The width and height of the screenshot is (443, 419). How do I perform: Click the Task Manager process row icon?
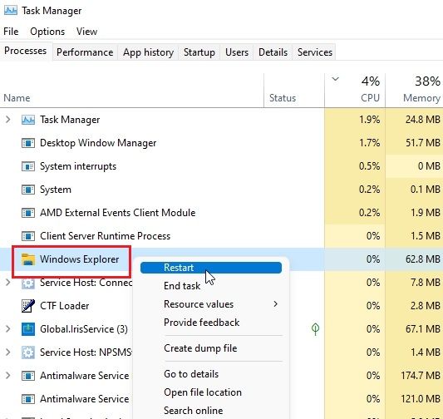click(x=28, y=120)
